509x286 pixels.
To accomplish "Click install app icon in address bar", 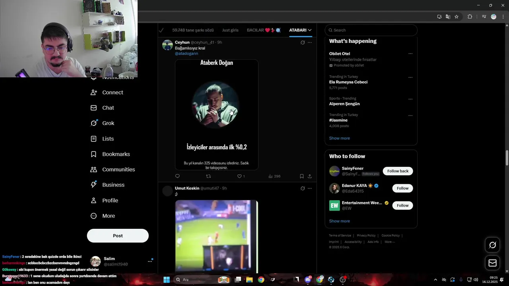I will pos(439,17).
